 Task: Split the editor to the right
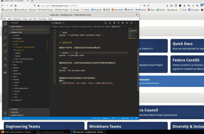[x=131, y=23]
